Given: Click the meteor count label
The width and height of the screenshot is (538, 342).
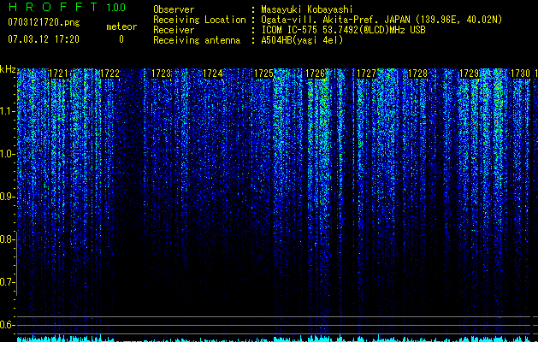Looking at the screenshot, I should pyautogui.click(x=121, y=27).
